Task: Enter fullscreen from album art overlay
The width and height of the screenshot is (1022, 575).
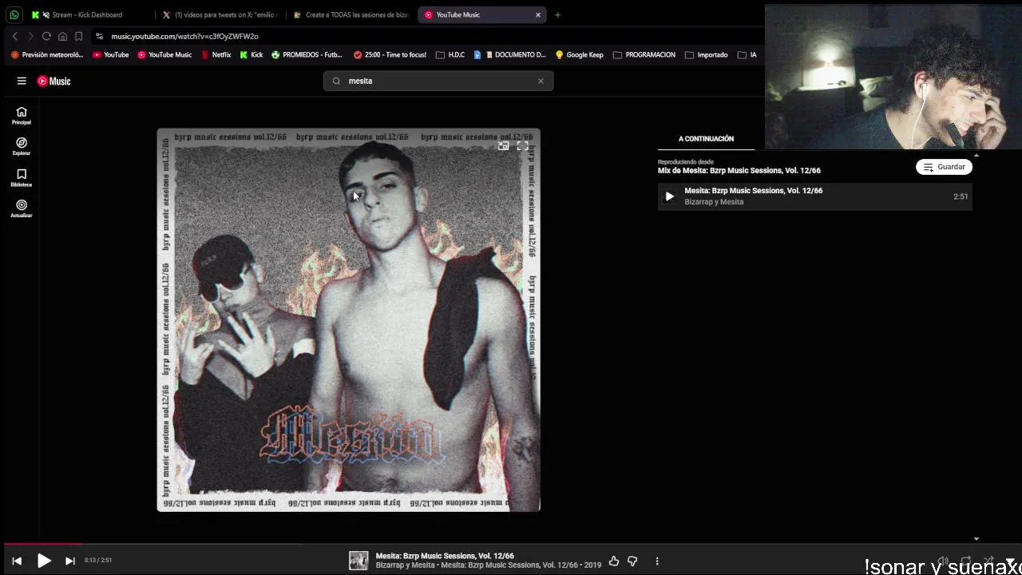Action: pyautogui.click(x=523, y=146)
